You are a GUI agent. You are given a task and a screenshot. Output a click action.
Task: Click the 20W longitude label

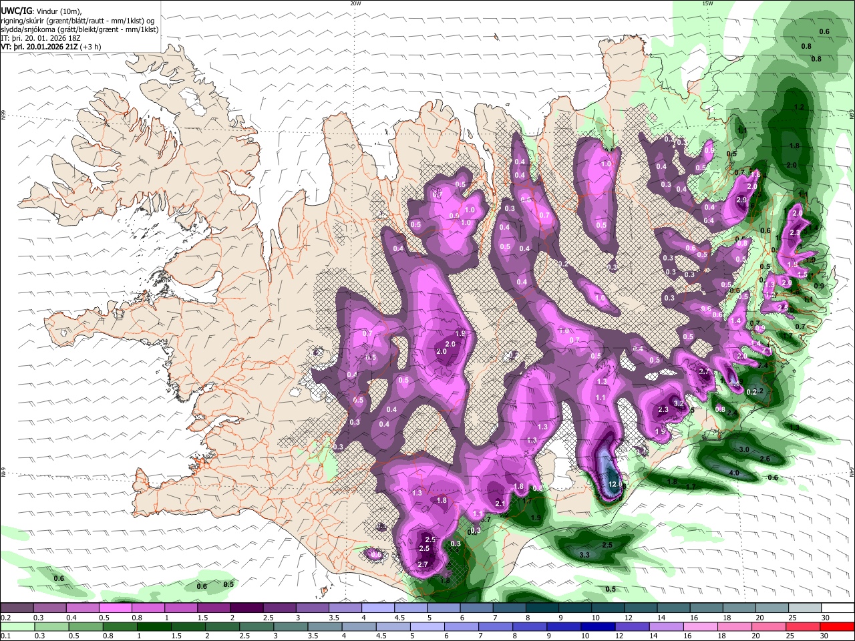tap(355, 3)
